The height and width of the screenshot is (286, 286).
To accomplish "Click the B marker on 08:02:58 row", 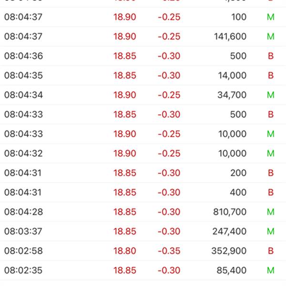I will click(271, 251).
